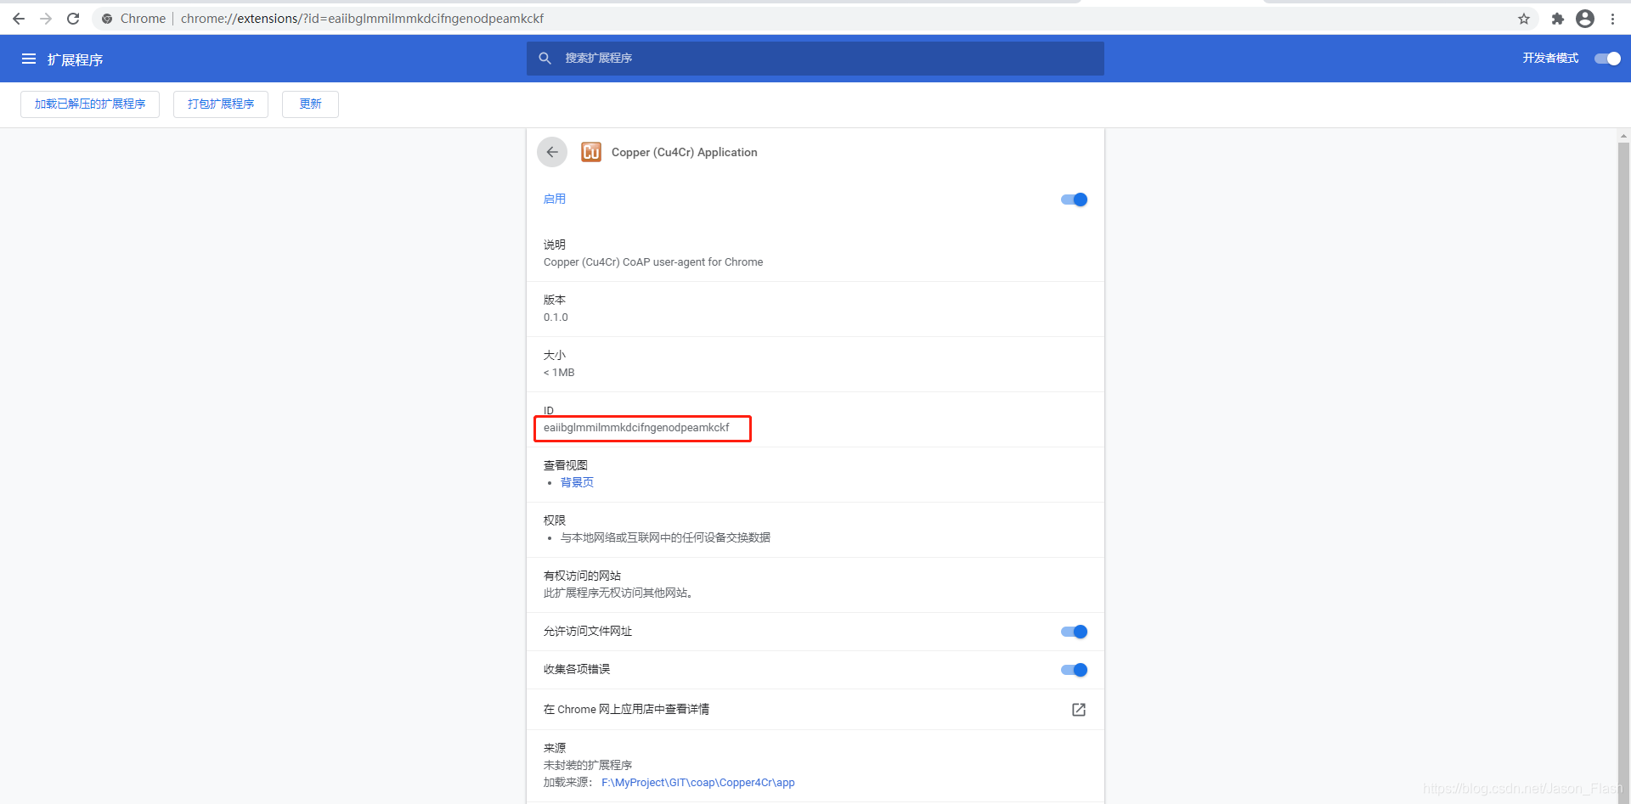Click the 未封装的扩展程序 source text

pos(588,765)
